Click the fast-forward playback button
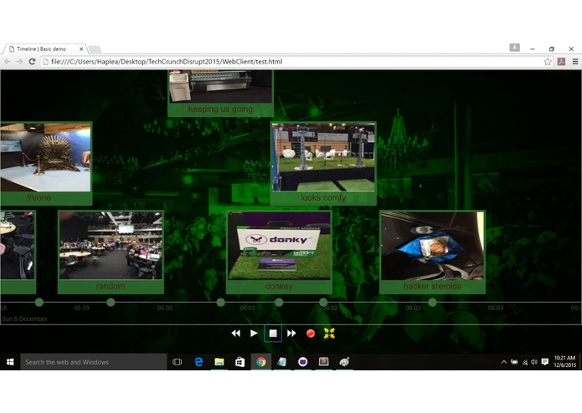The height and width of the screenshot is (413, 582). (x=291, y=334)
